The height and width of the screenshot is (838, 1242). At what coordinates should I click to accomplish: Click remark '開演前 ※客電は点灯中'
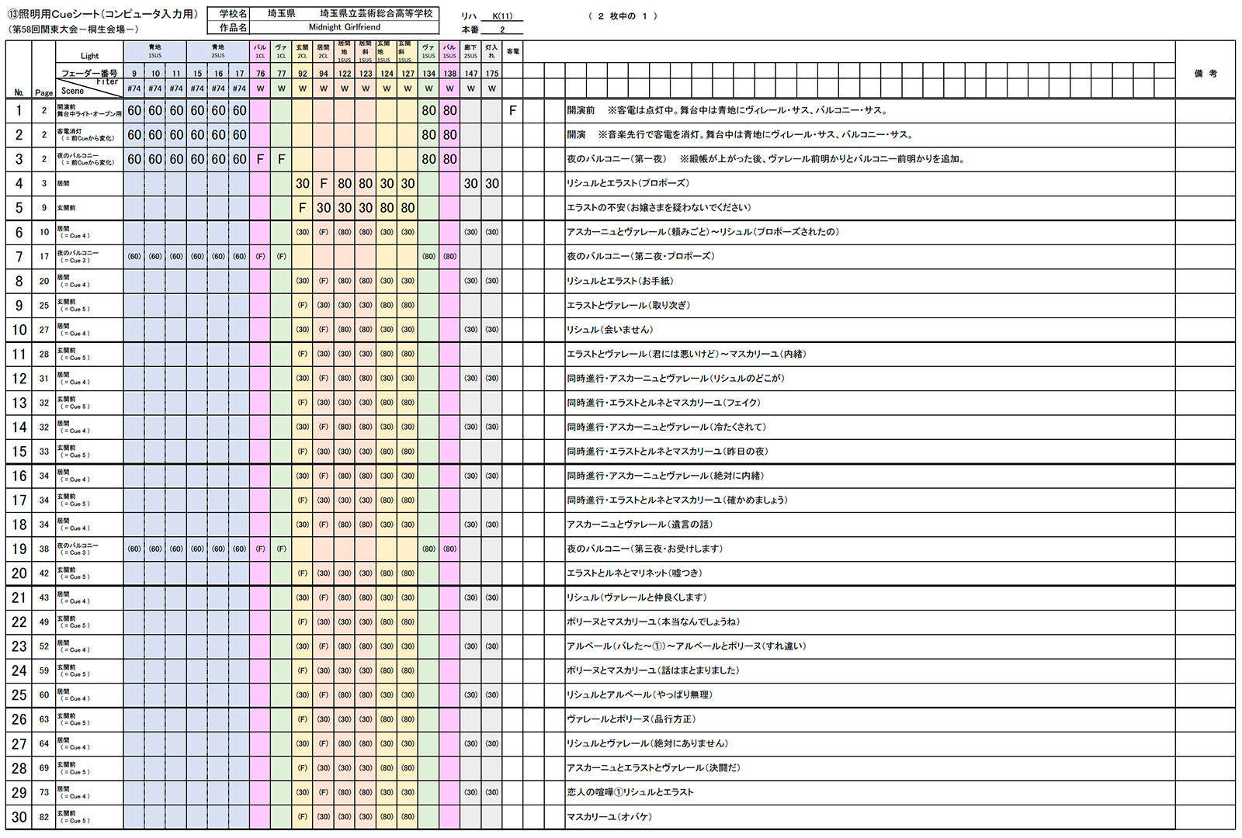(727, 111)
